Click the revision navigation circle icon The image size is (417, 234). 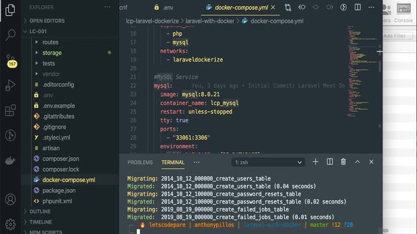315,7
